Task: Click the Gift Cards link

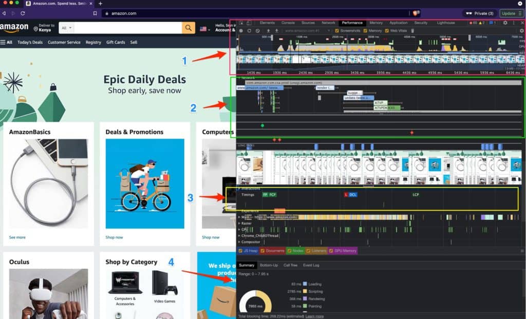Action: click(116, 42)
